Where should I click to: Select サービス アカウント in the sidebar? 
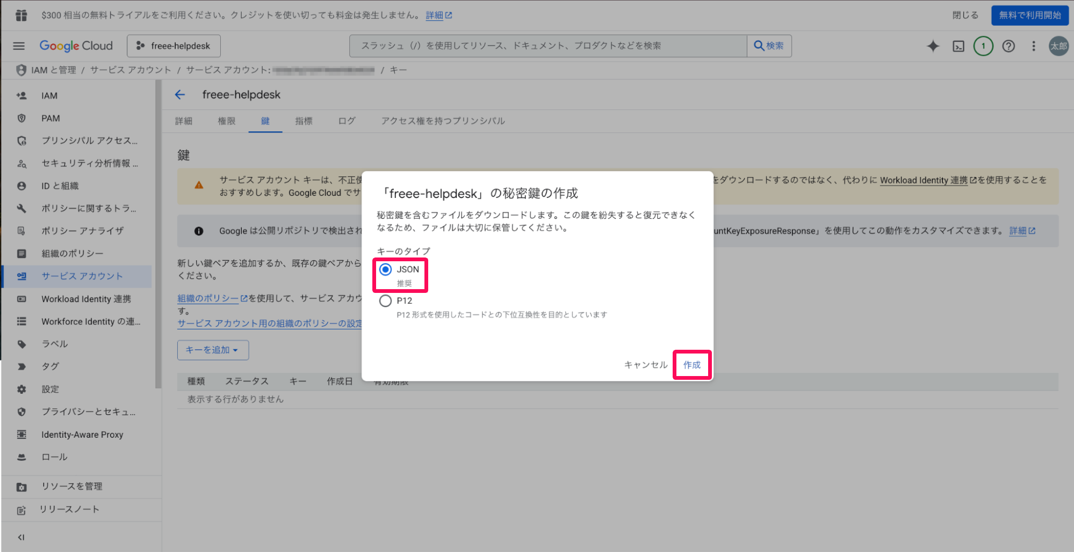(77, 276)
